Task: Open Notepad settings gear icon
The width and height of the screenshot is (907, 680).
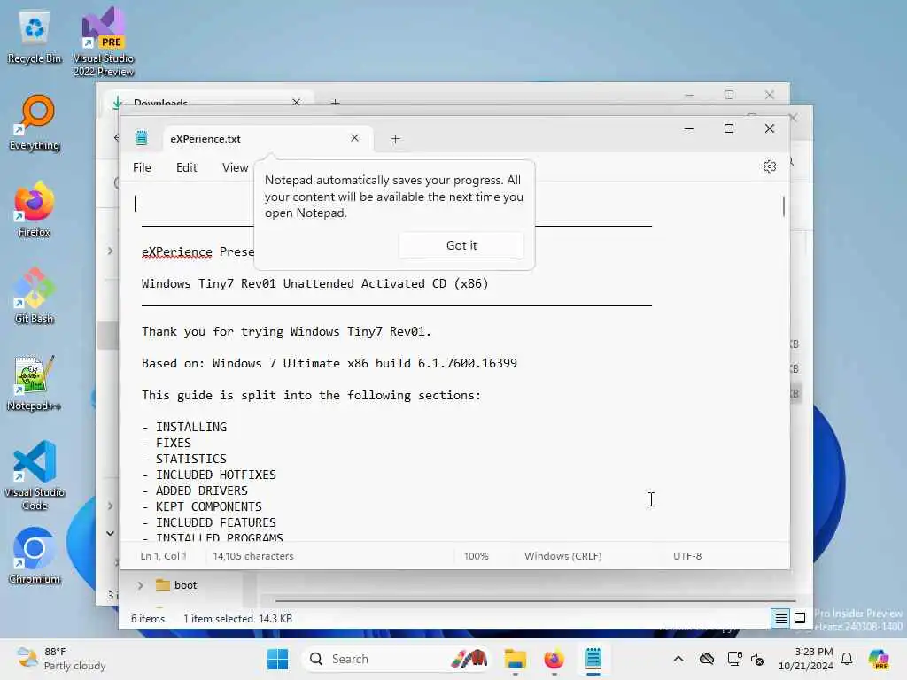Action: [770, 167]
